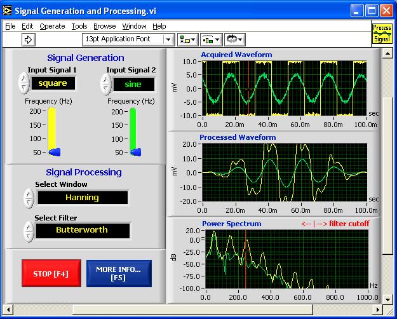Click the Select Window ring stepper arrows
The image size is (397, 319).
(x=29, y=198)
